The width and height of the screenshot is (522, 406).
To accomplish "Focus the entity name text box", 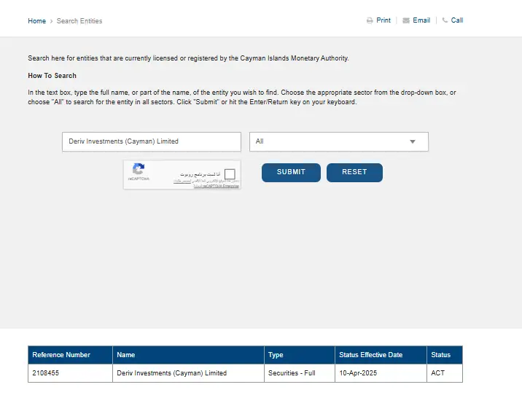I will point(152,141).
